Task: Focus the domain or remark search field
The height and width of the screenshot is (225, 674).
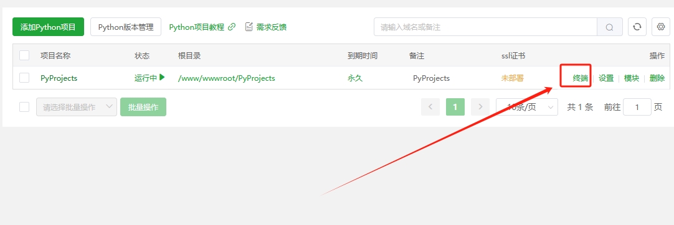Action: coord(485,27)
